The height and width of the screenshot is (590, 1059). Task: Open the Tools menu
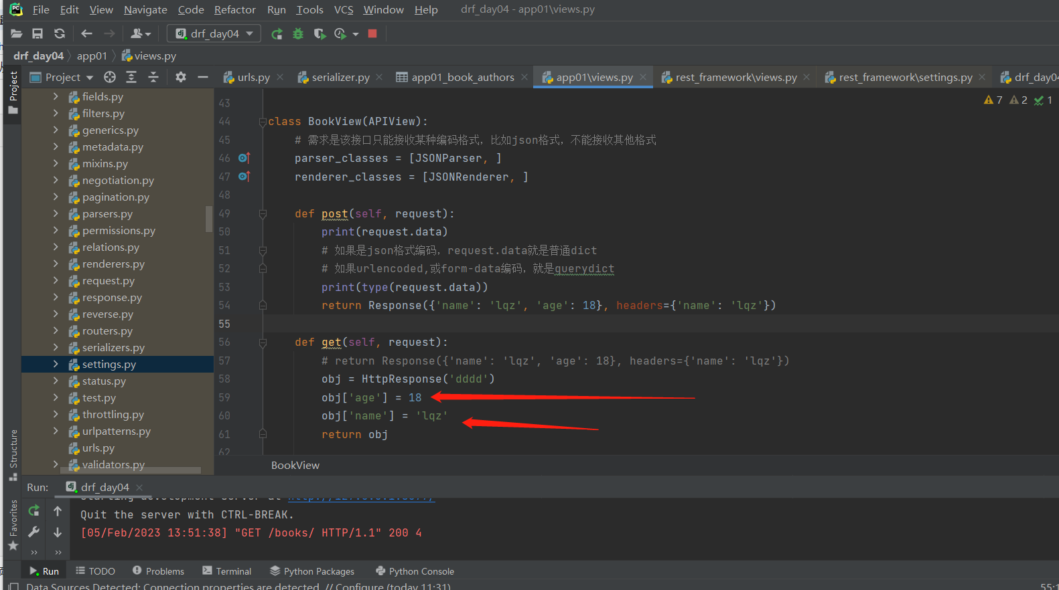(309, 9)
